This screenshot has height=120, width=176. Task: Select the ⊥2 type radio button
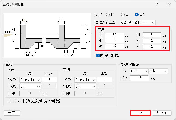click(137, 14)
